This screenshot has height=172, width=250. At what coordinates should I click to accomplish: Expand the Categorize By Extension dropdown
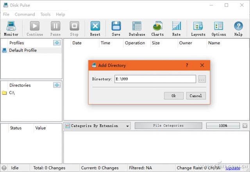(127, 126)
